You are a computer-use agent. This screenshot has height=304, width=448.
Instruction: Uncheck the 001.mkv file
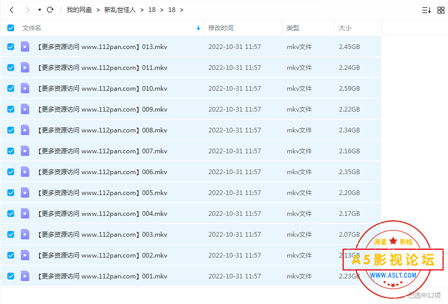pos(11,276)
